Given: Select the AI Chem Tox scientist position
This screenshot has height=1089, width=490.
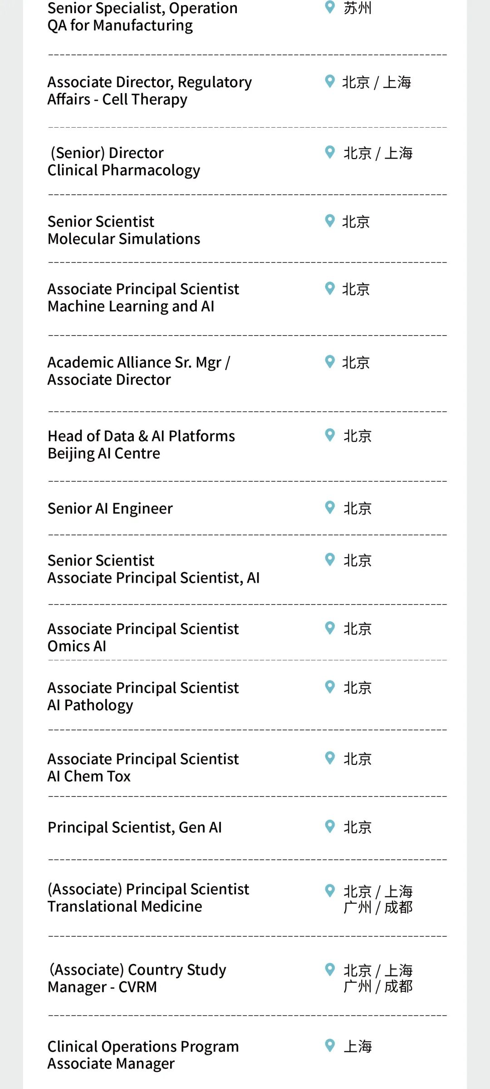Looking at the screenshot, I should click(143, 767).
